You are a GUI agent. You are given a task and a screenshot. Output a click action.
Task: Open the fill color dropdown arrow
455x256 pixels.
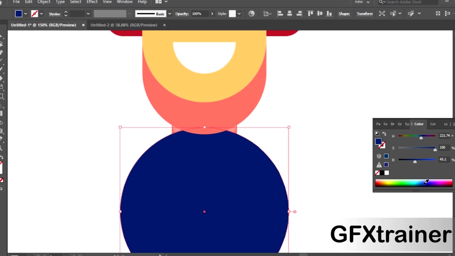tap(25, 14)
